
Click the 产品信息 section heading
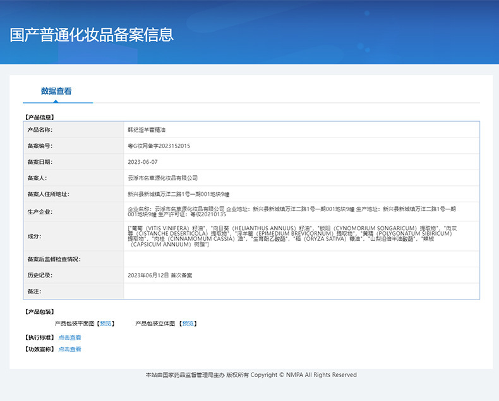pos(39,117)
